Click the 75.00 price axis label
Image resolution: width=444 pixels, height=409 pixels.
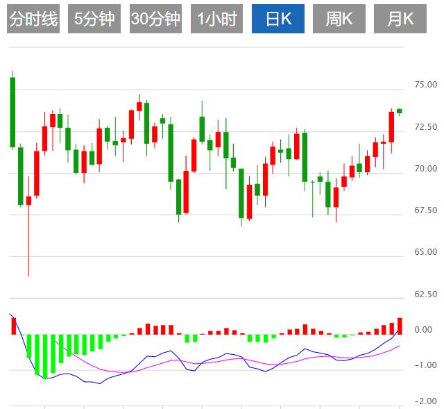click(x=425, y=85)
